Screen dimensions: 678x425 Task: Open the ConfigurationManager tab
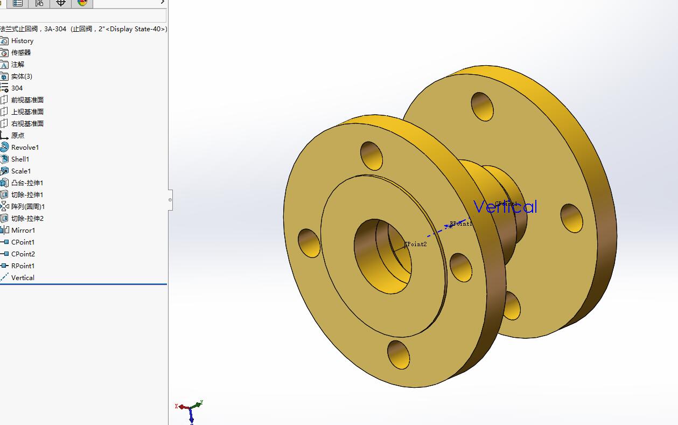coord(39,3)
